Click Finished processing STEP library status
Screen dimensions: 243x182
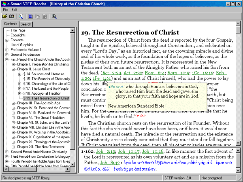[26, 178]
